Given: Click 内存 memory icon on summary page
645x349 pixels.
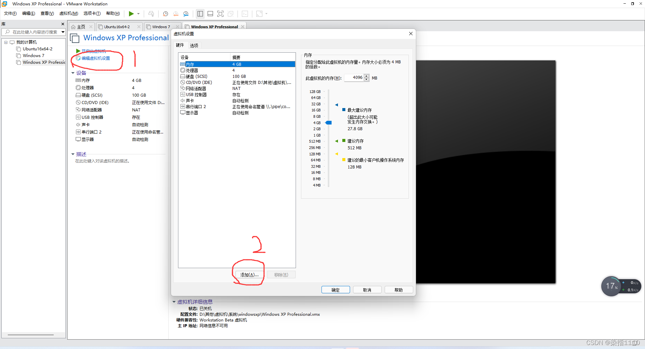Looking at the screenshot, I should [x=78, y=81].
